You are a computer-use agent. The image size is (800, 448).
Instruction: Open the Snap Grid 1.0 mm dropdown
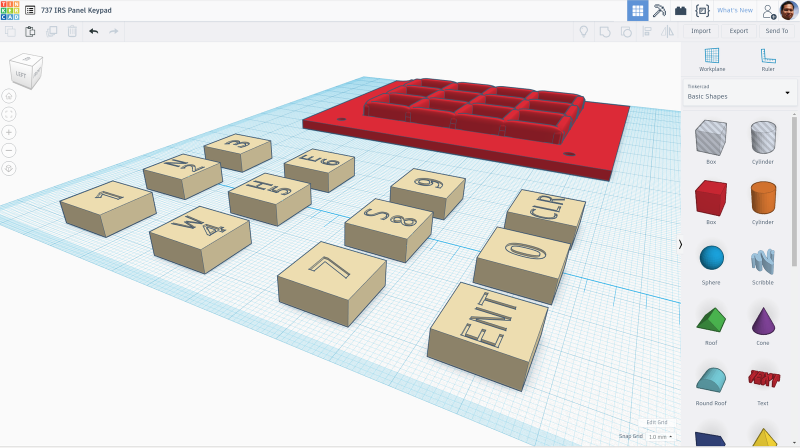[x=660, y=436]
